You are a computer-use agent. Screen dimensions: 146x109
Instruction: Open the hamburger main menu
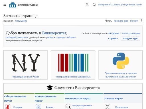click(5, 5)
